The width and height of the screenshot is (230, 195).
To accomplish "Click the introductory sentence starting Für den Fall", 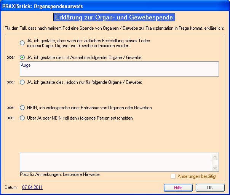I will 114,28.
